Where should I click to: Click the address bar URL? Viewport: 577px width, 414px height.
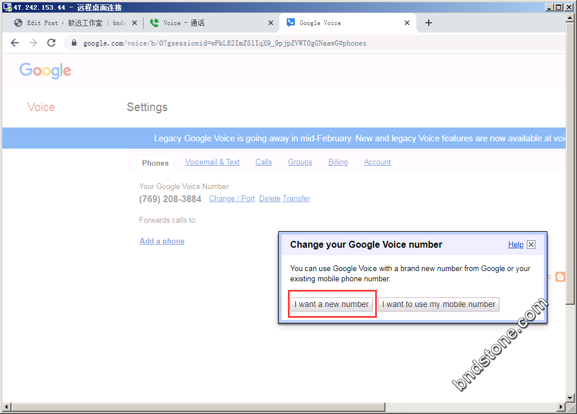pos(225,43)
